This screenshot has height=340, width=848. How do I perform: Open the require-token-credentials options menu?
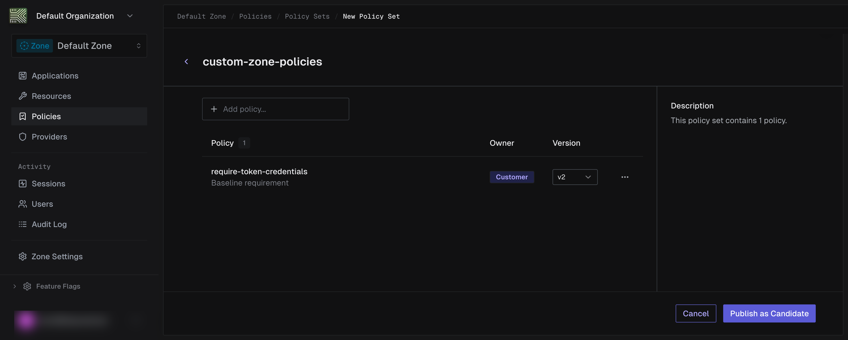click(x=625, y=177)
